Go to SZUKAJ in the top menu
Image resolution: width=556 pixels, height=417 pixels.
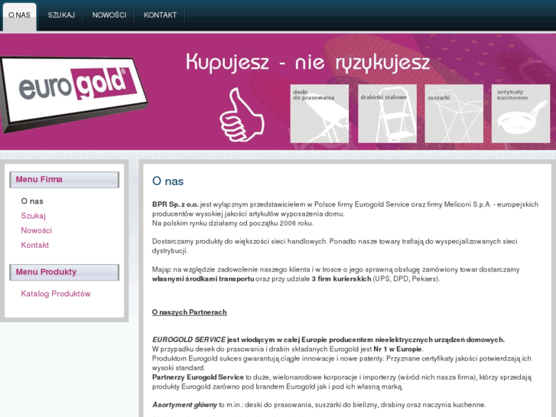61,15
